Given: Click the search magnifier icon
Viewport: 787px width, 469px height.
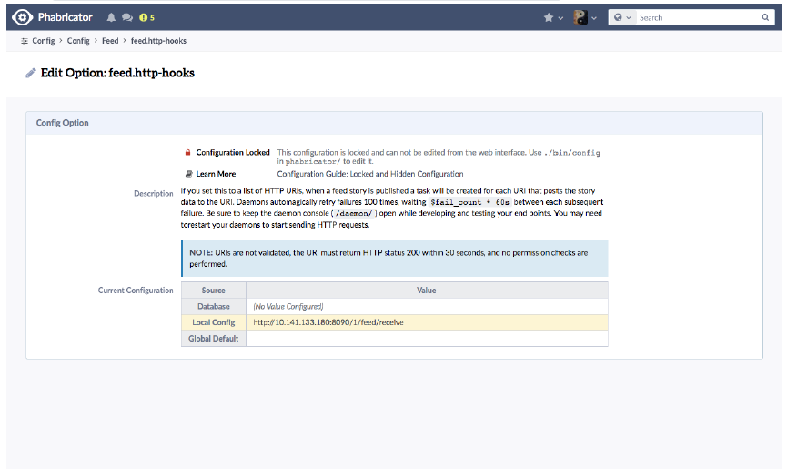Looking at the screenshot, I should (765, 17).
